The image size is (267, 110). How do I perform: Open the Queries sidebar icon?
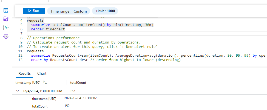click(6, 19)
